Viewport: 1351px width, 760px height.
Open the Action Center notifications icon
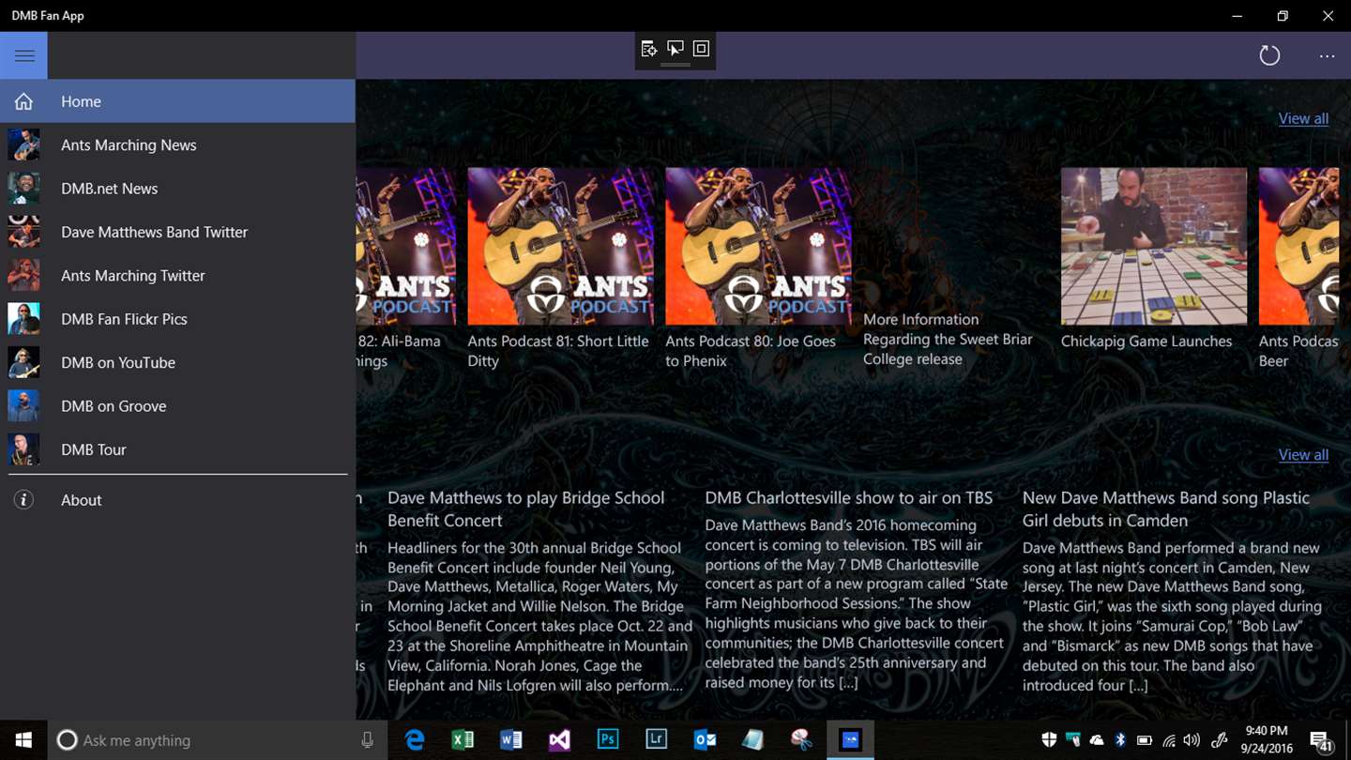1321,741
